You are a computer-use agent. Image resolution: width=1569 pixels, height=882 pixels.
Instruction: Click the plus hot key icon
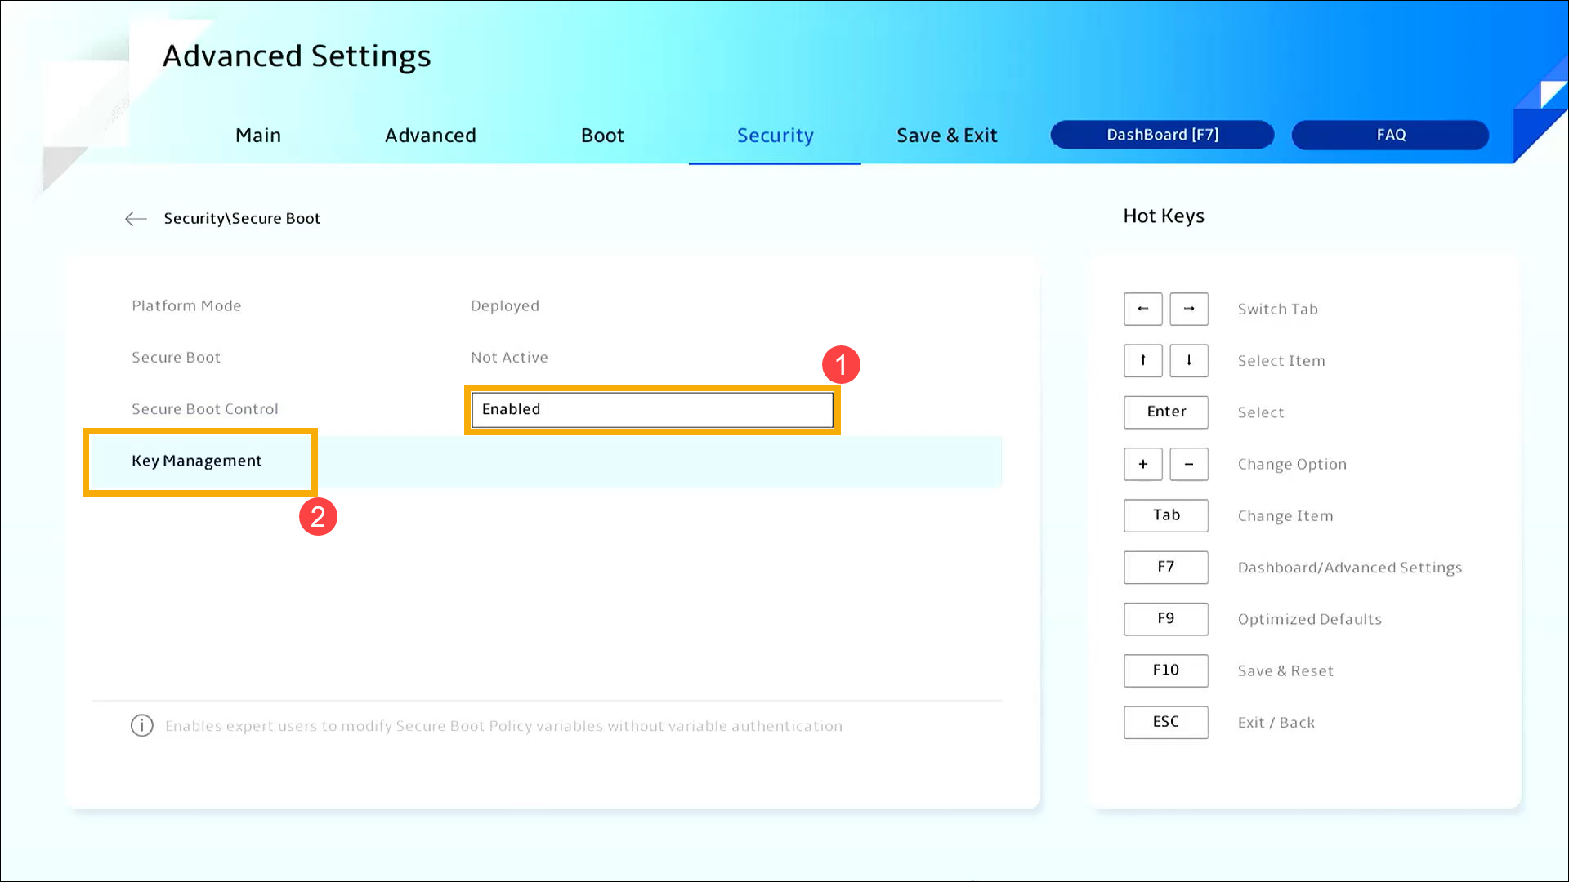coord(1142,464)
